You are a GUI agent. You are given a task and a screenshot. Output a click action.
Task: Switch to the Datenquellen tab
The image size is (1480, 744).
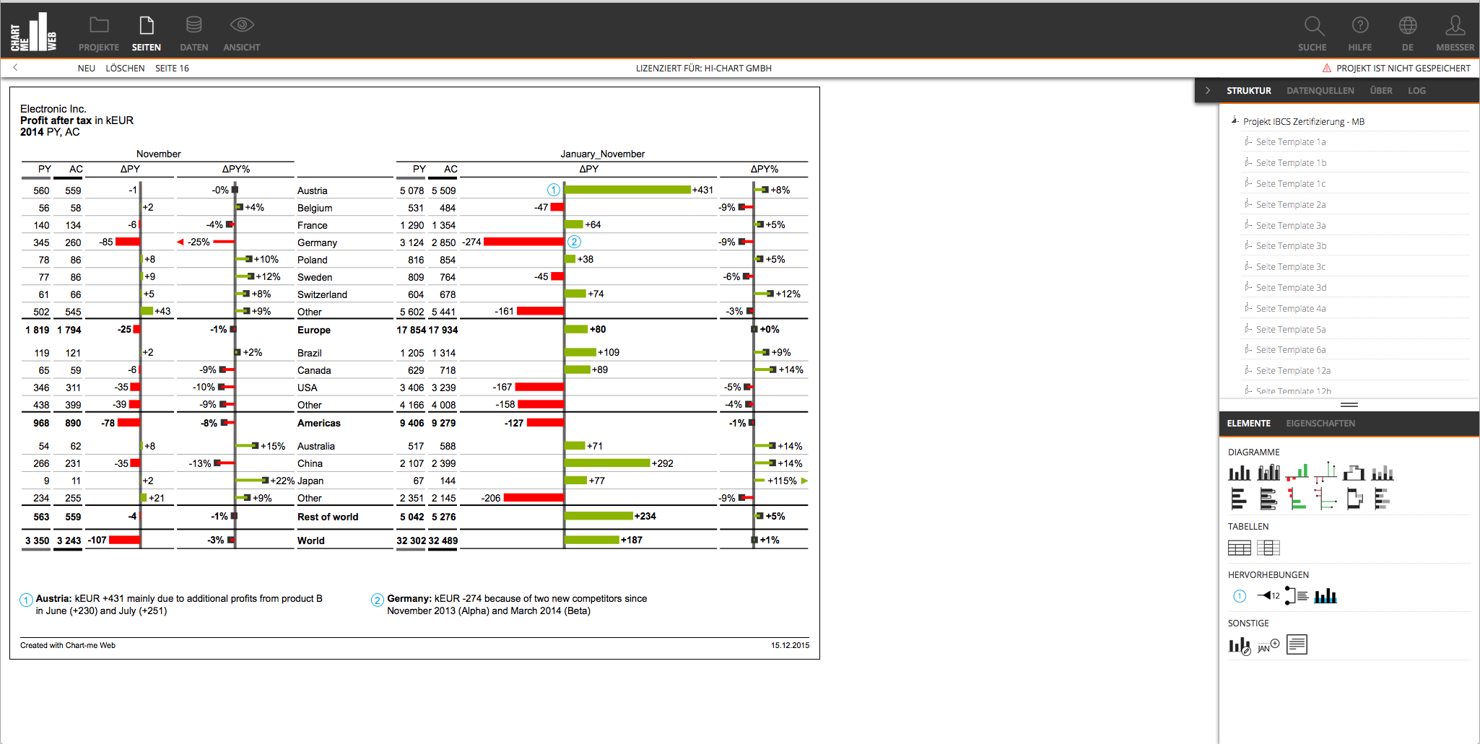(x=1320, y=91)
